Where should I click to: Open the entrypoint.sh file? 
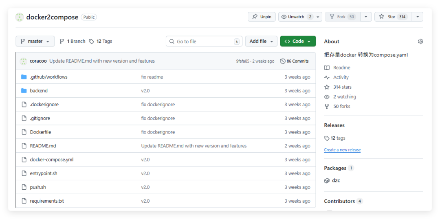(44, 173)
